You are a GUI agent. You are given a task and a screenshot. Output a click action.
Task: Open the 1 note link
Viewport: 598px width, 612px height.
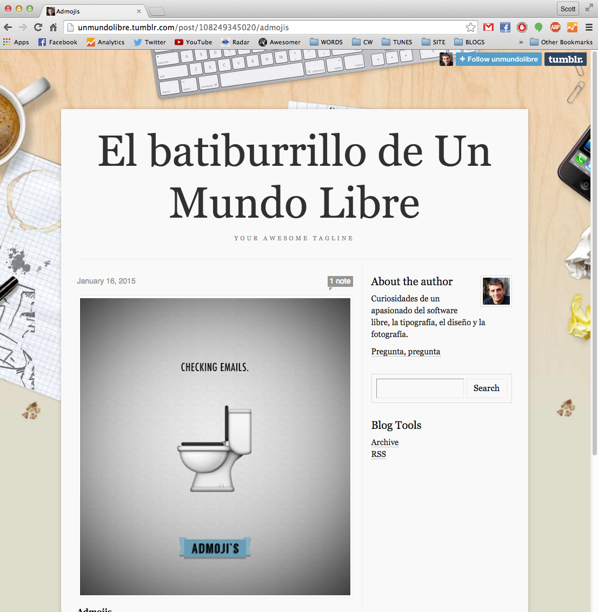340,281
